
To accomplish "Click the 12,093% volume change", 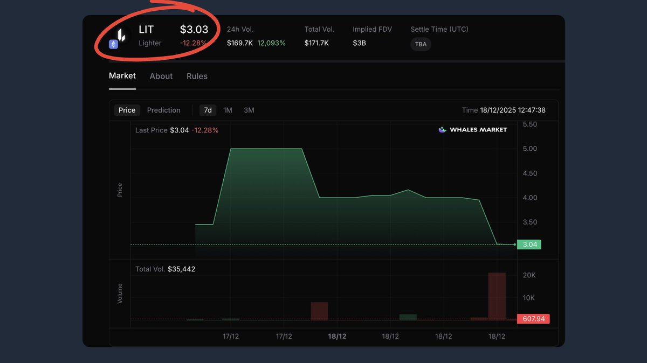I will (x=272, y=43).
